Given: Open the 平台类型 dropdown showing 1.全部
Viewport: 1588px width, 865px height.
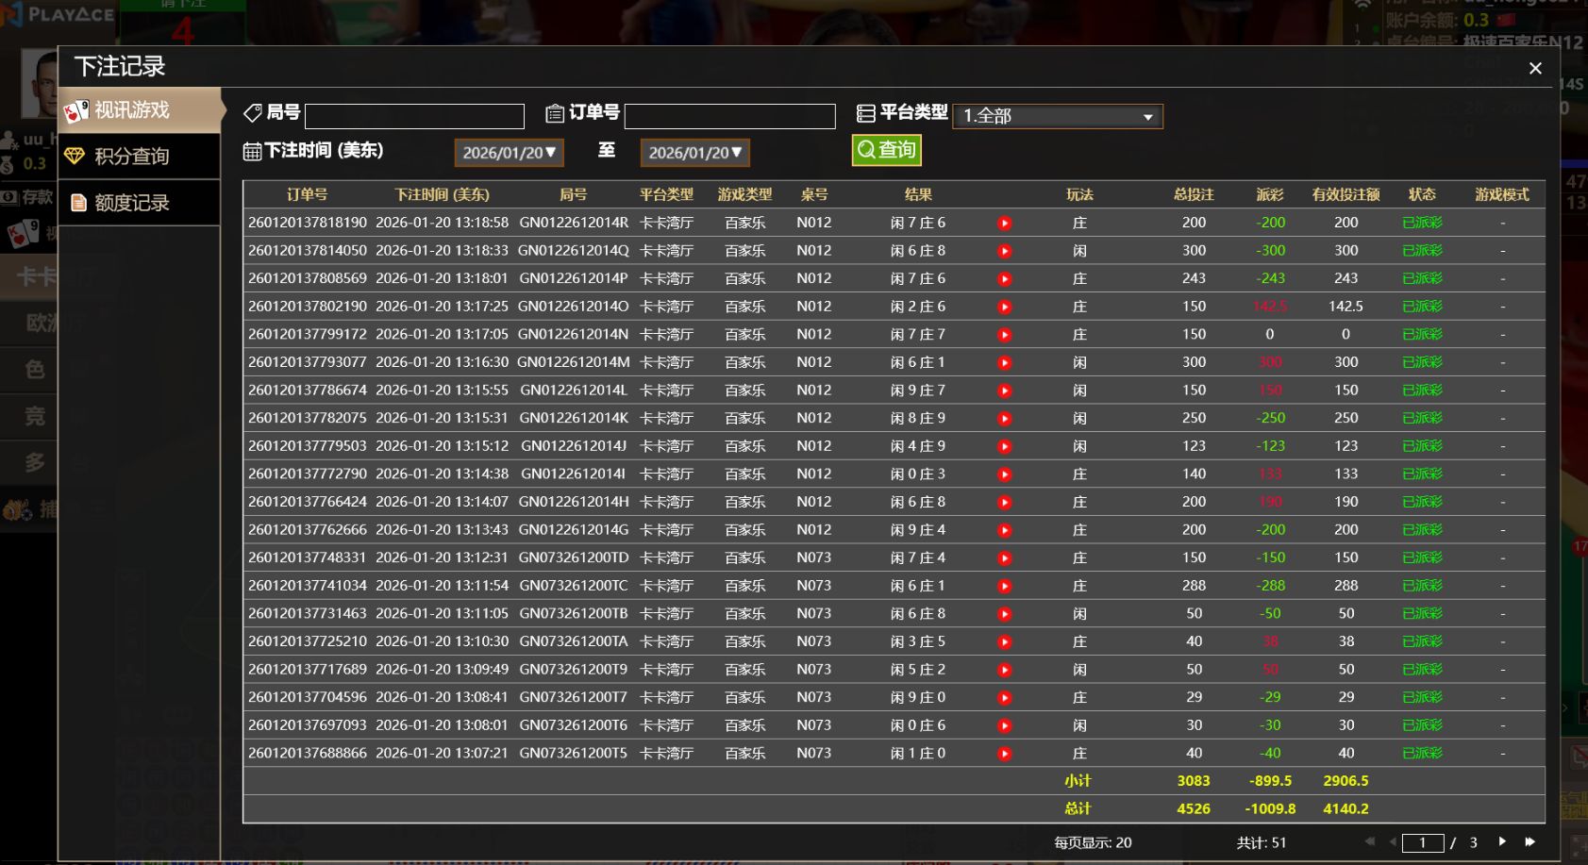Looking at the screenshot, I should (1056, 115).
